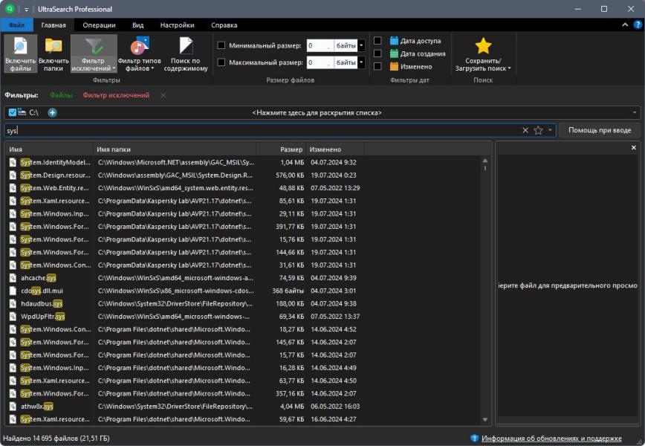The image size is (645, 446).
Task: Sort results by the Размер column
Action: coord(282,149)
